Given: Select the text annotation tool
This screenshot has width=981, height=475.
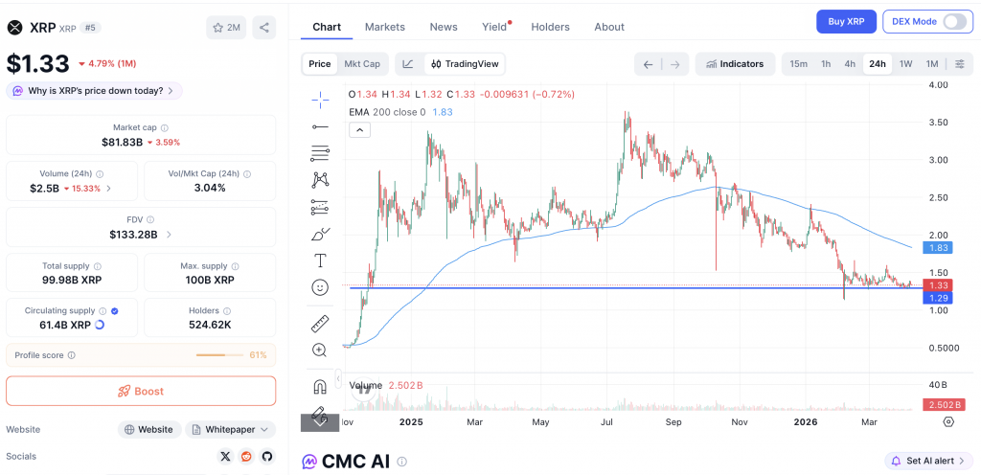Looking at the screenshot, I should point(320,260).
